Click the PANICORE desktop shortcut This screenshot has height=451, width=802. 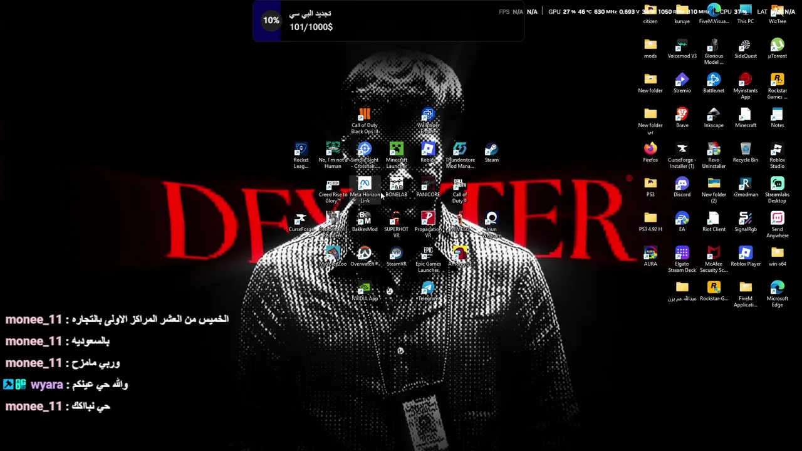[x=428, y=187]
